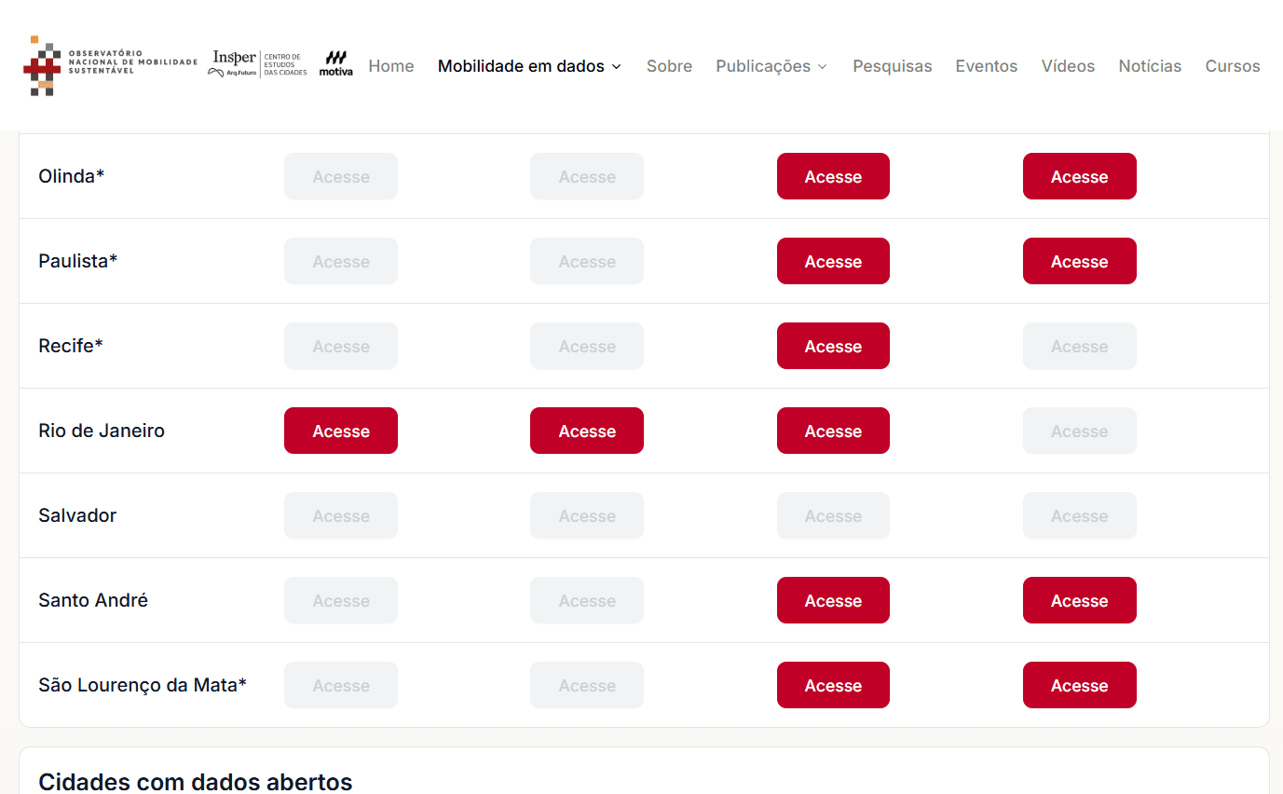Expand the Mobilidade em dados dropdown chevron
The height and width of the screenshot is (794, 1283).
tap(616, 67)
